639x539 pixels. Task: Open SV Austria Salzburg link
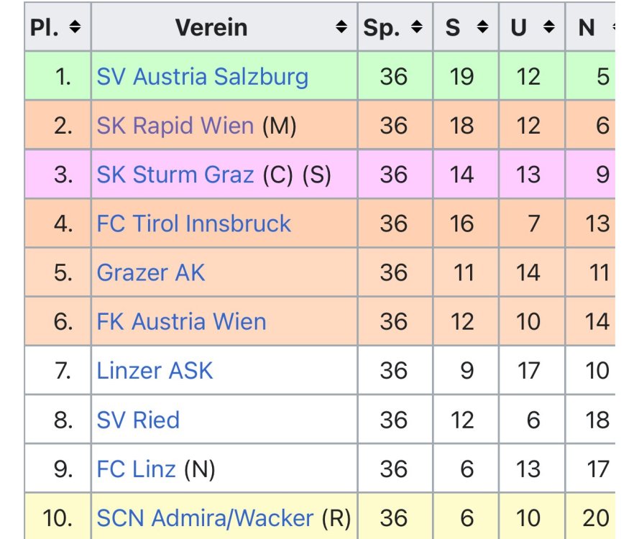(x=202, y=76)
